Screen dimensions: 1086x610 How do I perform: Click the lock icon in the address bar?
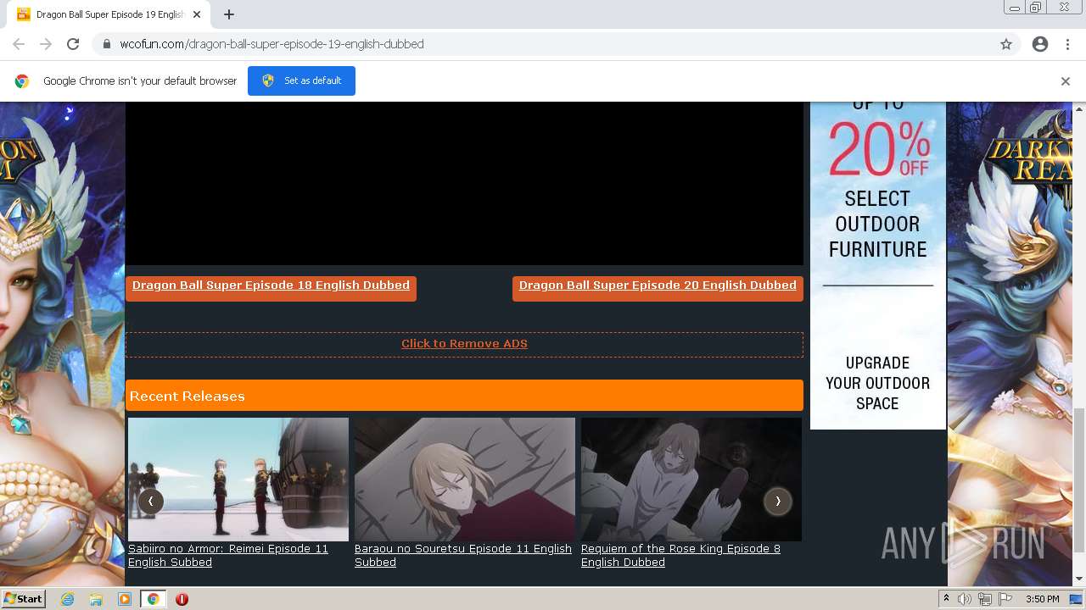pyautogui.click(x=107, y=44)
